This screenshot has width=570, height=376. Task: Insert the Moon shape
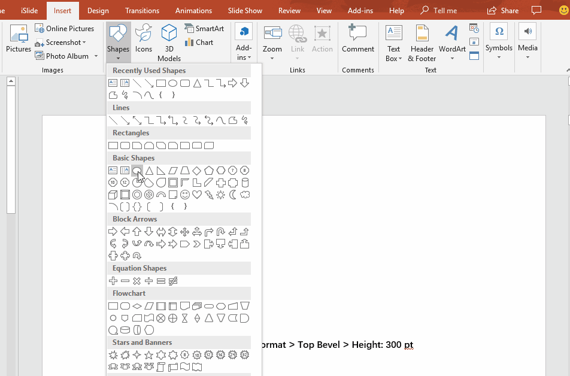click(x=232, y=195)
